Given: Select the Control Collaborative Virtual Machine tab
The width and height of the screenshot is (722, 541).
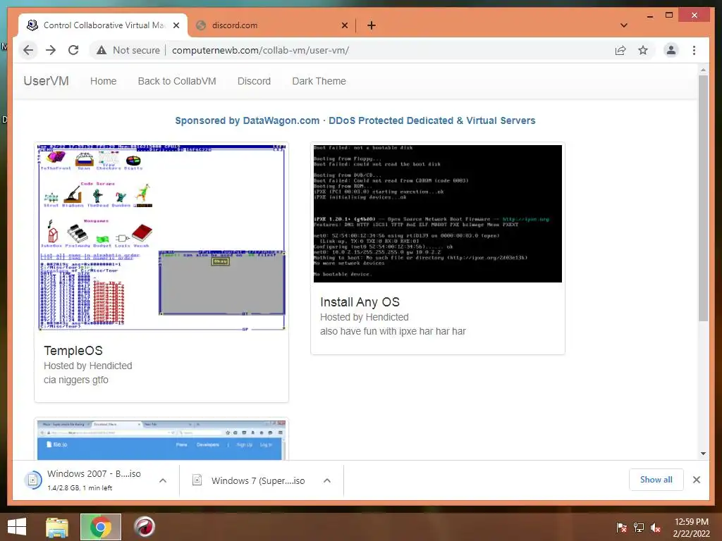Looking at the screenshot, I should (104, 25).
